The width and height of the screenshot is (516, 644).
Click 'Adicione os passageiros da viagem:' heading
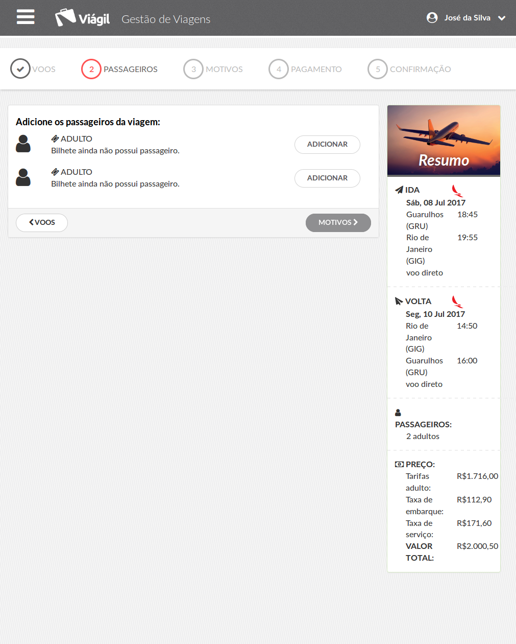pyautogui.click(x=88, y=122)
